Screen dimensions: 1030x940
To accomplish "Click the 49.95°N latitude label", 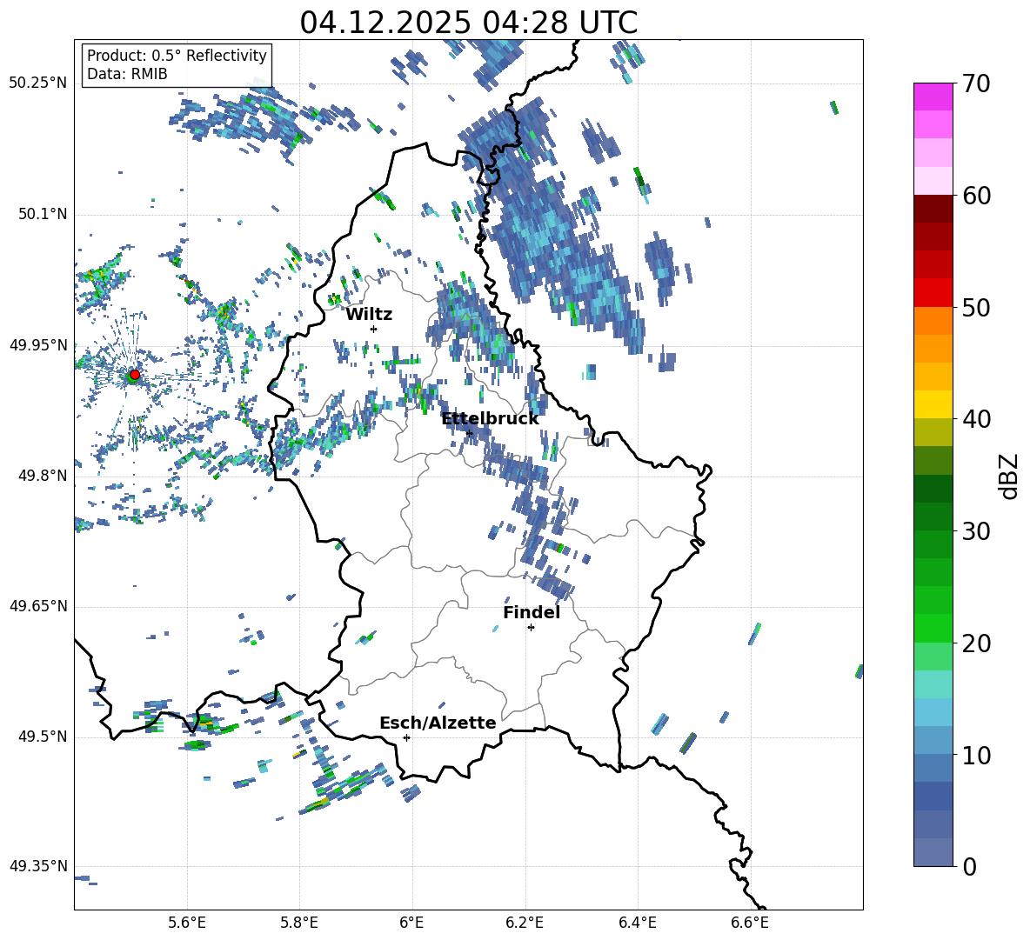I will [38, 345].
